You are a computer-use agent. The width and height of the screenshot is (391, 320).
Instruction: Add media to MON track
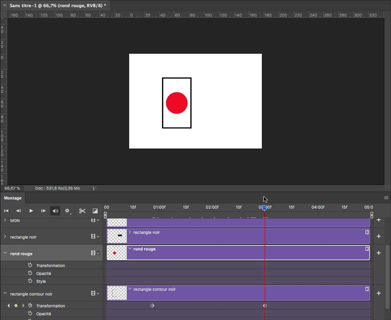click(378, 220)
